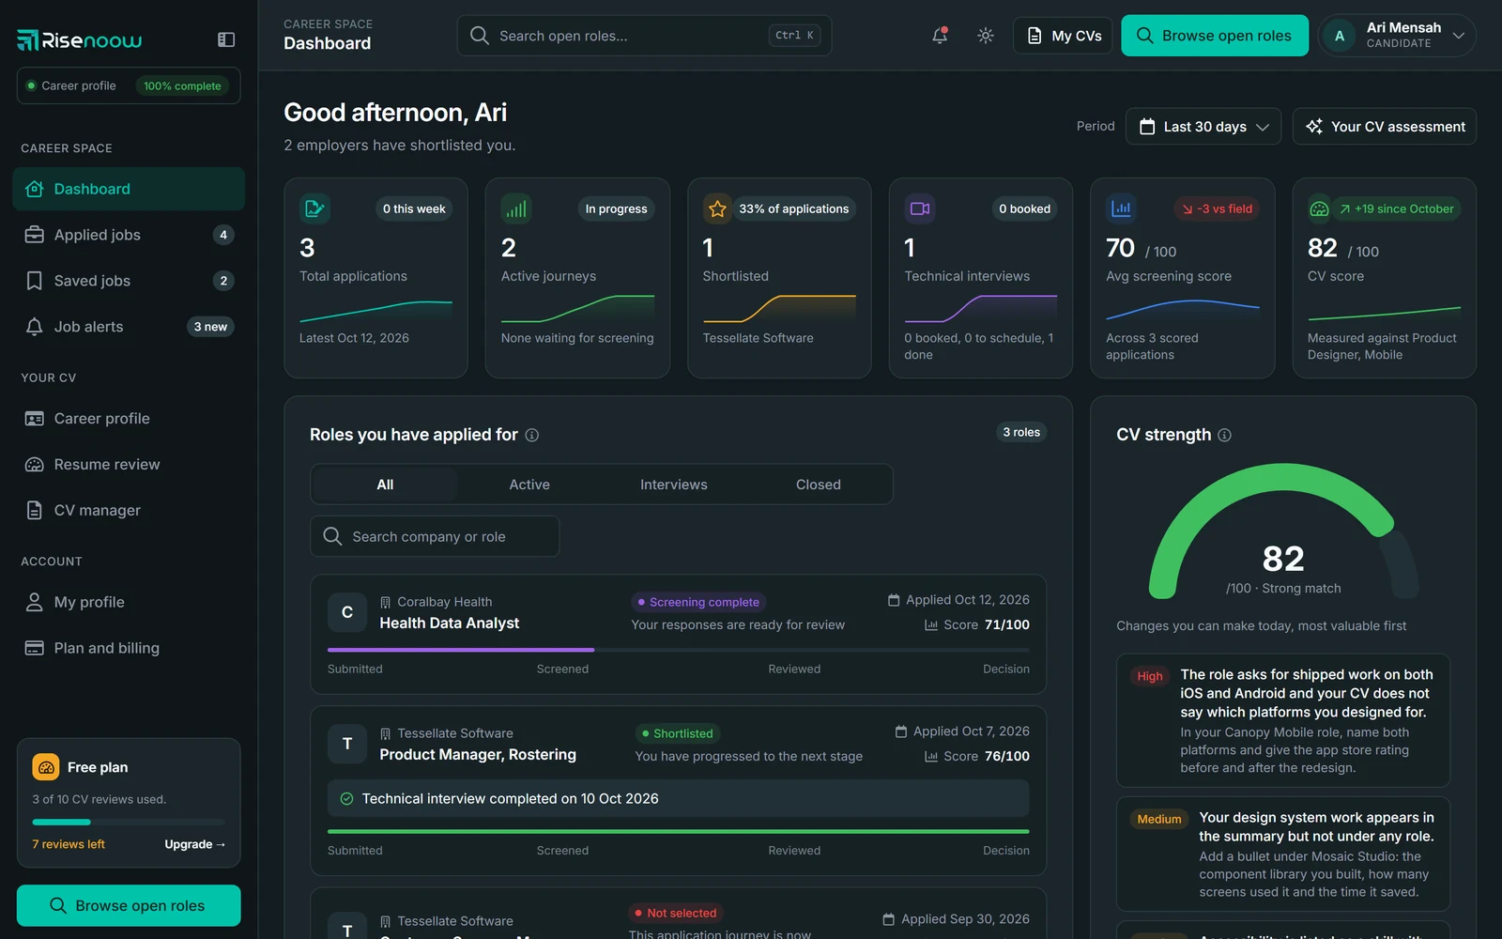Viewport: 1502px width, 939px height.
Task: Click Free plan orange gauge icon
Action: [46, 767]
